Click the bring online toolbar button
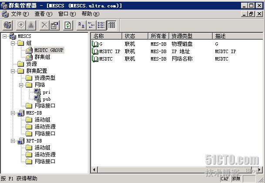 (x=21, y=25)
